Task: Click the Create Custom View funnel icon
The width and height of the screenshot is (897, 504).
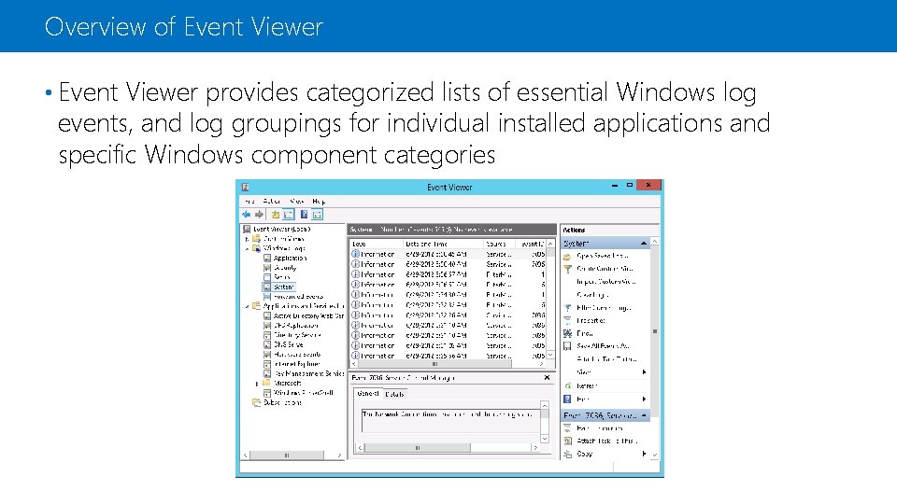Action: [x=567, y=269]
